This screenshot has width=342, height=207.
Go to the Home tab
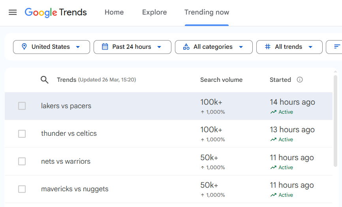pos(114,12)
